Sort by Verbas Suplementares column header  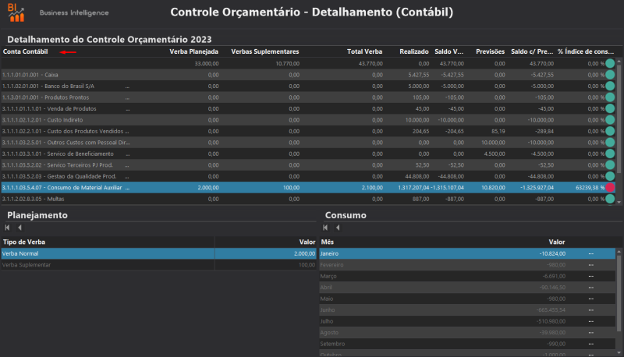tap(265, 51)
